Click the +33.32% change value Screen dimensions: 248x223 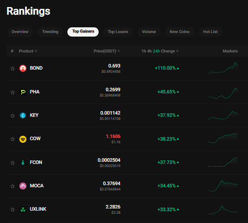167,209
